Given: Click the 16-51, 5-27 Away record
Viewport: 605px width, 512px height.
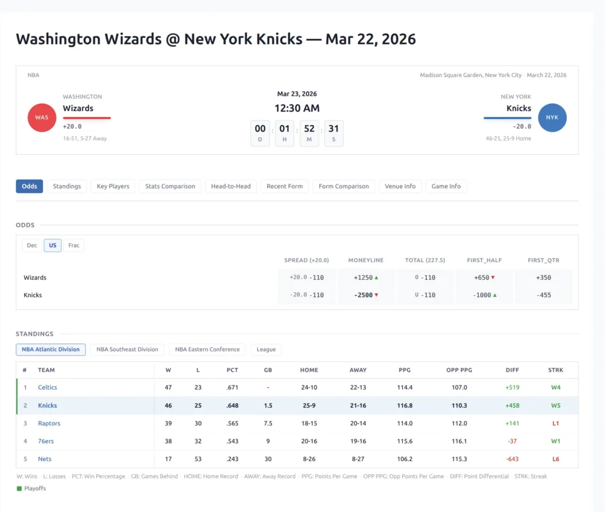Looking at the screenshot, I should coord(85,138).
